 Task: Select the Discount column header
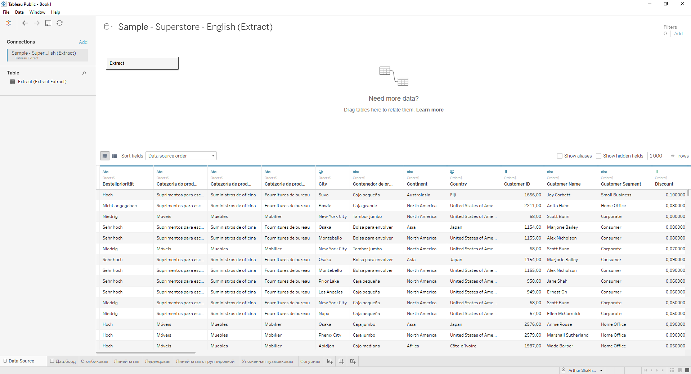click(670, 178)
